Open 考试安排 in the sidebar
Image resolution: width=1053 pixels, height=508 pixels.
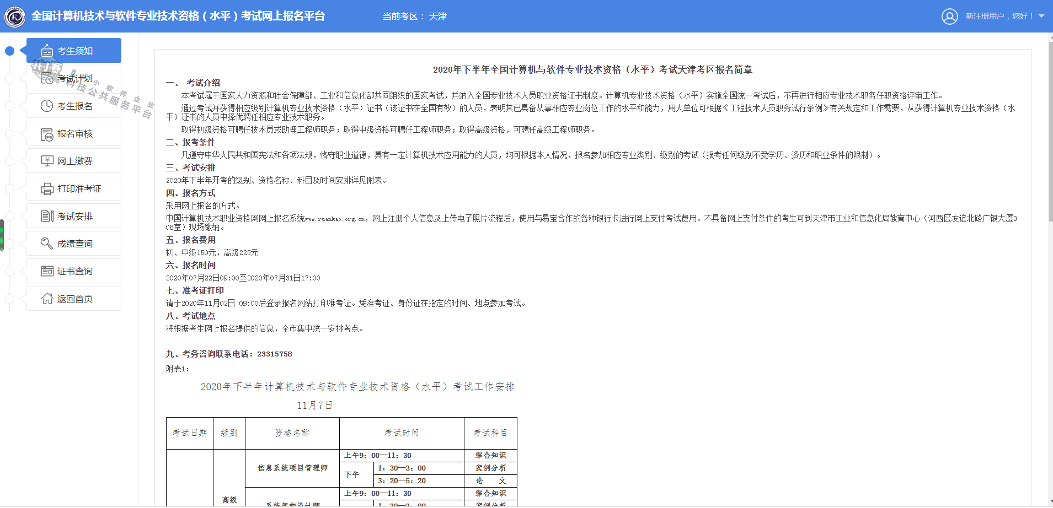[x=74, y=216]
